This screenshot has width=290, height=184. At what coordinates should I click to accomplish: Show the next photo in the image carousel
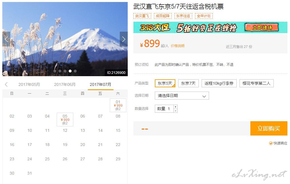124,39
